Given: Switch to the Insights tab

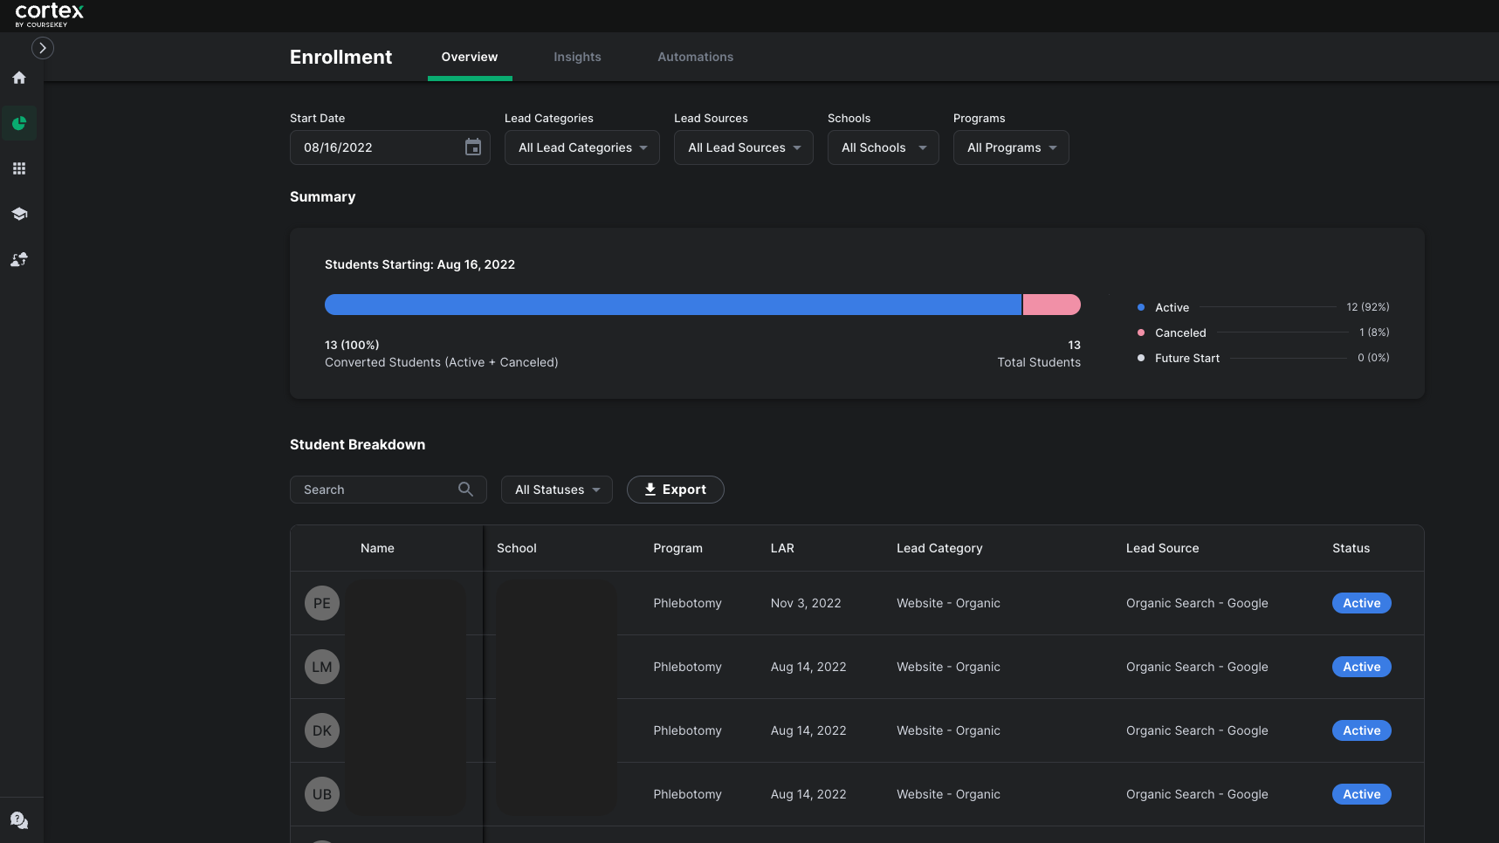Looking at the screenshot, I should click(x=577, y=57).
